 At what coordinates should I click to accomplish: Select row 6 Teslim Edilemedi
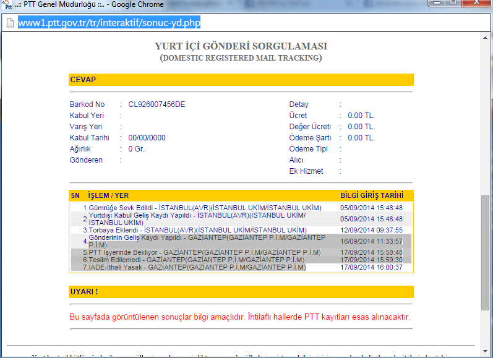click(x=241, y=260)
